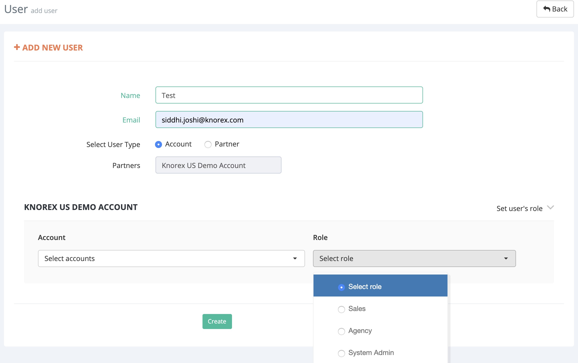Click the plus icon beside Add New User
Screen dimensions: 578x363
tap(17, 47)
